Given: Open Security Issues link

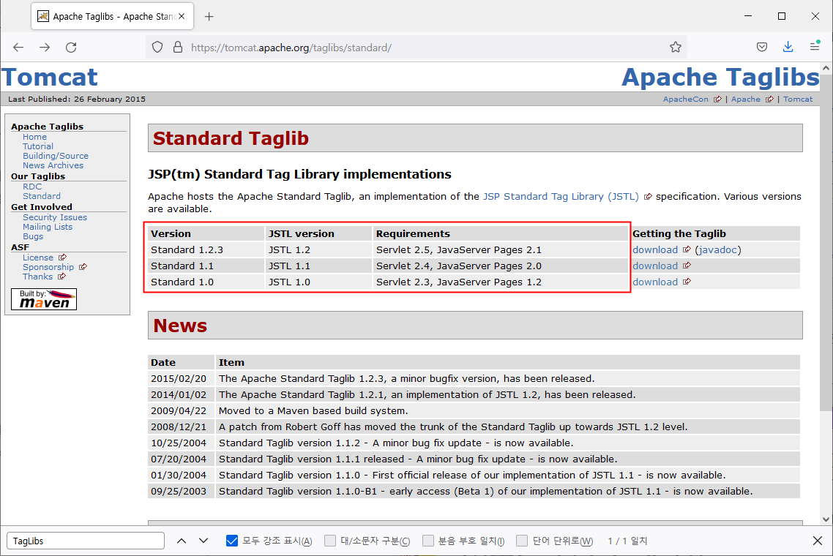Looking at the screenshot, I should (x=55, y=218).
